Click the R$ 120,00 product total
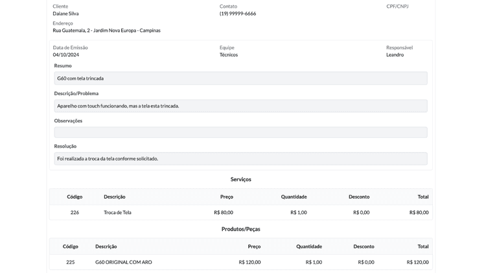Screen dimensions: 486x273 click(417, 262)
